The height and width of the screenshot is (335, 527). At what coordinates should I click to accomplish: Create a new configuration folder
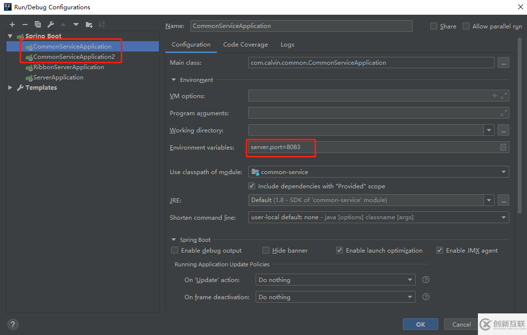coord(89,25)
